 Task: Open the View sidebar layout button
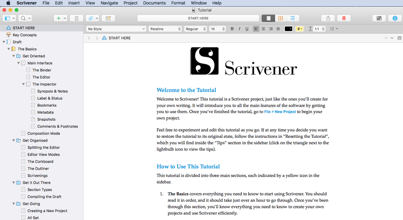coord(10,18)
